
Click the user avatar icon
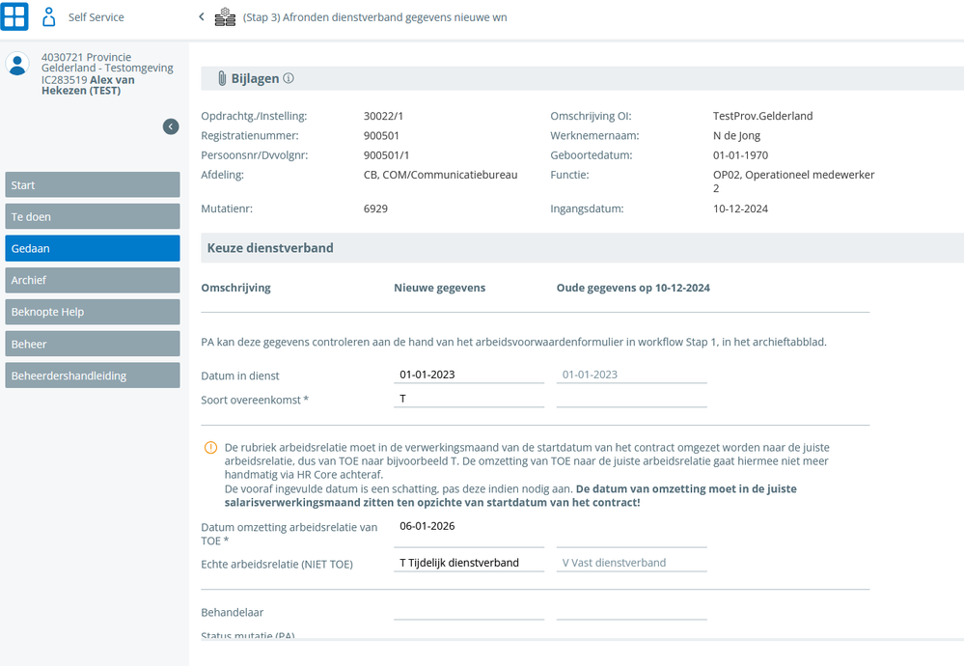coord(17,64)
